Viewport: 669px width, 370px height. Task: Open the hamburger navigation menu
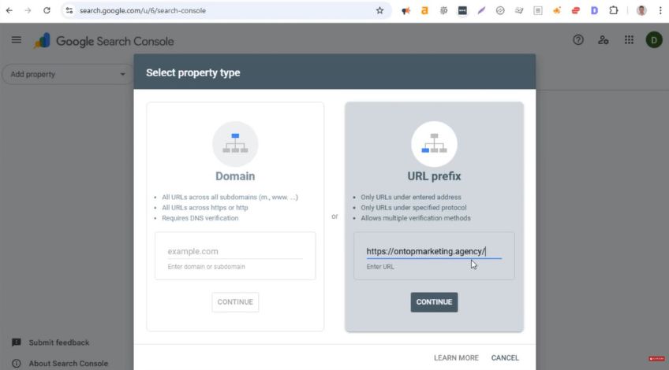coord(17,40)
